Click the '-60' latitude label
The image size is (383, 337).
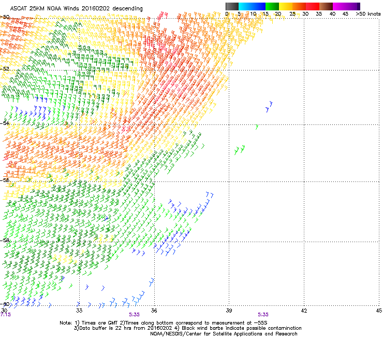[x=5, y=304]
